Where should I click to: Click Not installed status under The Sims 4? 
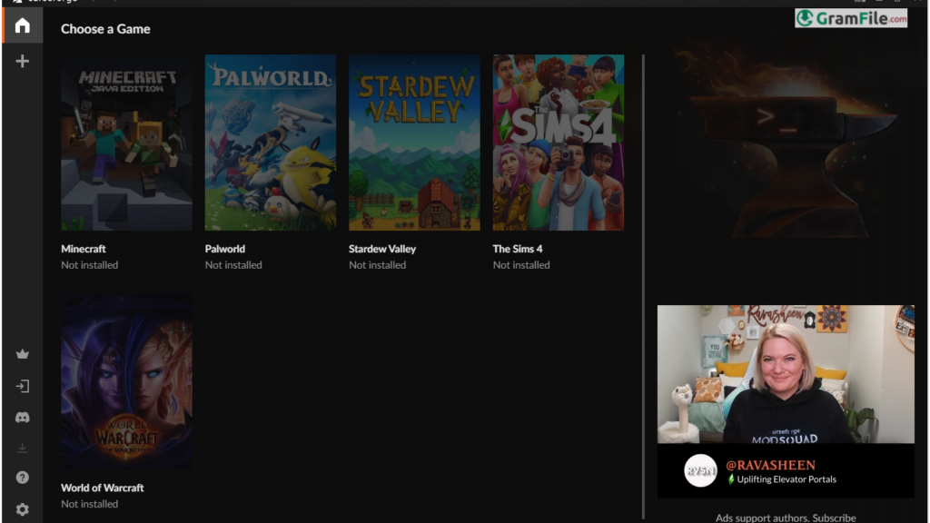[x=521, y=265]
